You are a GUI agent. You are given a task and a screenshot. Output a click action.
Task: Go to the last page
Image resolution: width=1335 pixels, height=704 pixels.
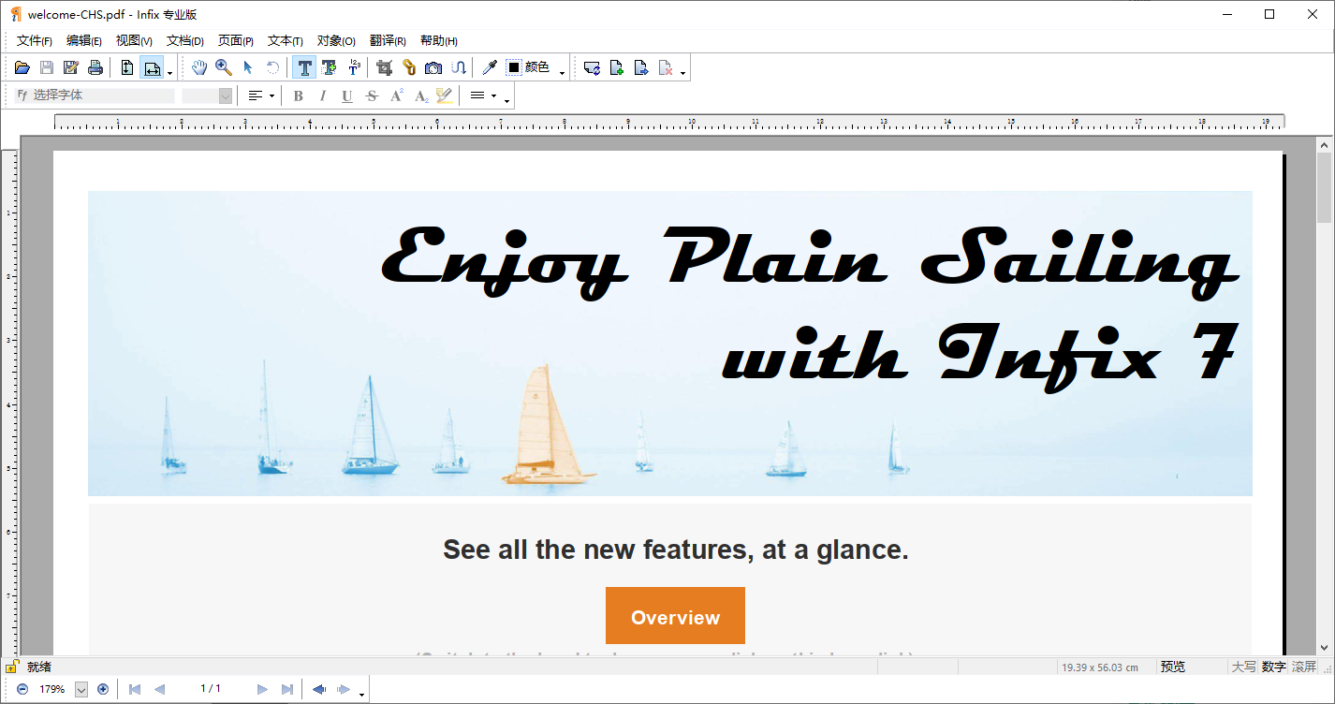pyautogui.click(x=287, y=689)
